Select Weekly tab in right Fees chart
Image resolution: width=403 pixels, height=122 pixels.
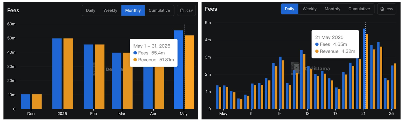click(309, 9)
